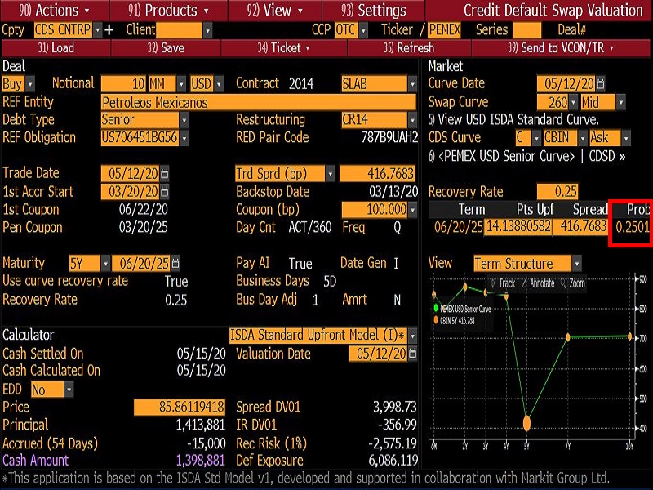Image resolution: width=653 pixels, height=490 pixels.
Task: Open the Settings menu
Action: pyautogui.click(x=375, y=11)
